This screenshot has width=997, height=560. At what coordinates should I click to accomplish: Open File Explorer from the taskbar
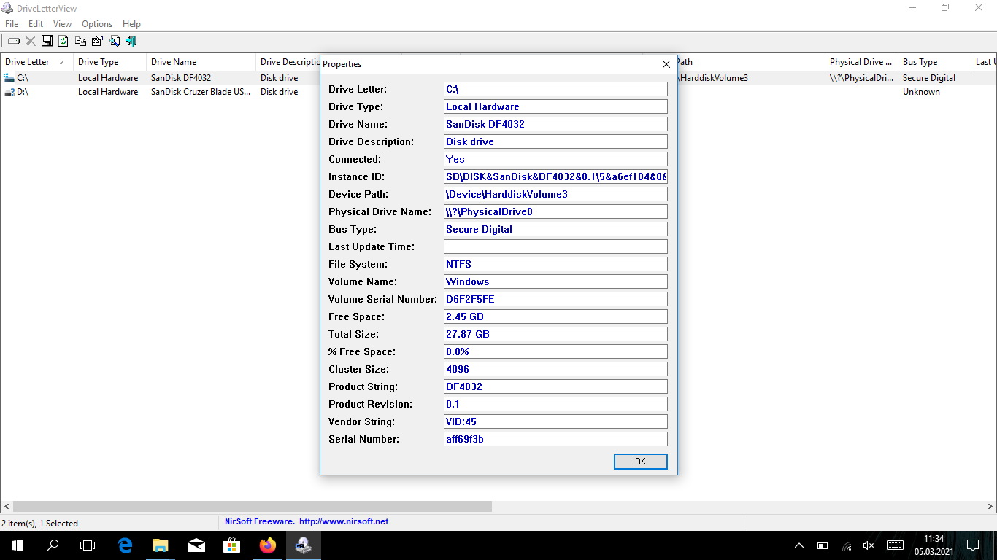click(161, 545)
